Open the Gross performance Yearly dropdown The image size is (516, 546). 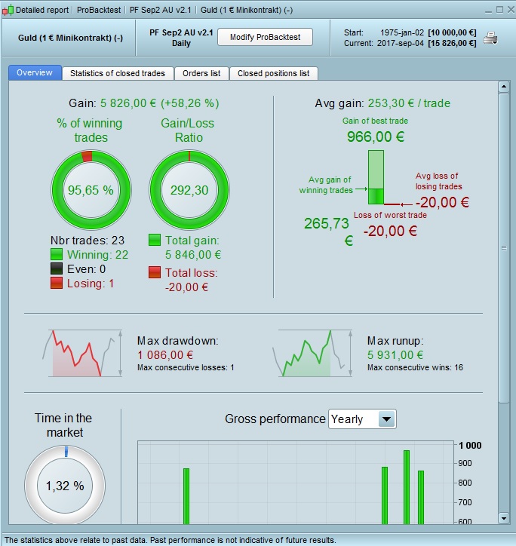pyautogui.click(x=362, y=419)
